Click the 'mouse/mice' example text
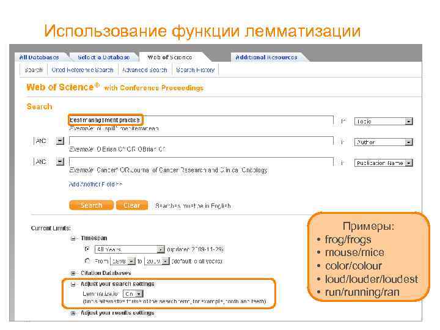This screenshot has width=440, height=330. (x=354, y=252)
